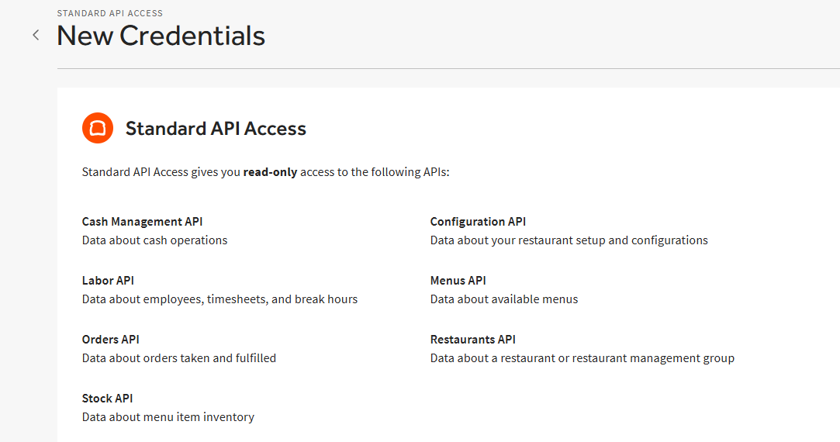The width and height of the screenshot is (840, 442).
Task: Click 'Data about orders taken and fulfilled'
Action: (x=179, y=358)
